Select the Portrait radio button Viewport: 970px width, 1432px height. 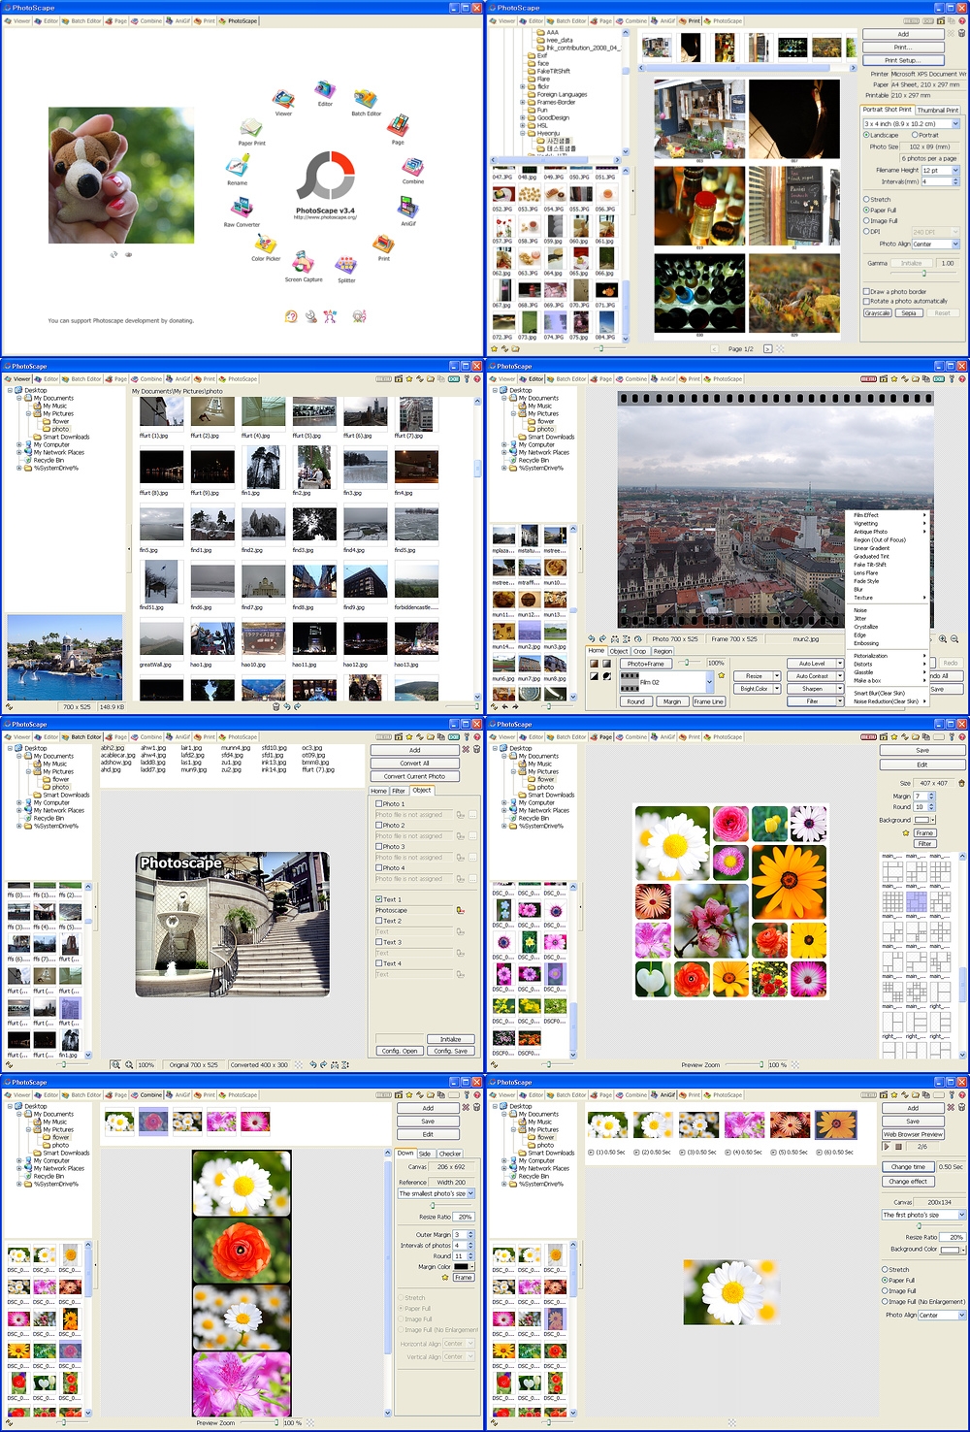[x=915, y=135]
